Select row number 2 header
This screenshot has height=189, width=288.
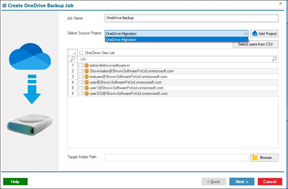(x=73, y=71)
